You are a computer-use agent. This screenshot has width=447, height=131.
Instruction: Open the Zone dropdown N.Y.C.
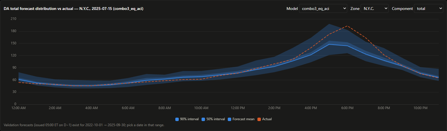pyautogui.click(x=375, y=9)
